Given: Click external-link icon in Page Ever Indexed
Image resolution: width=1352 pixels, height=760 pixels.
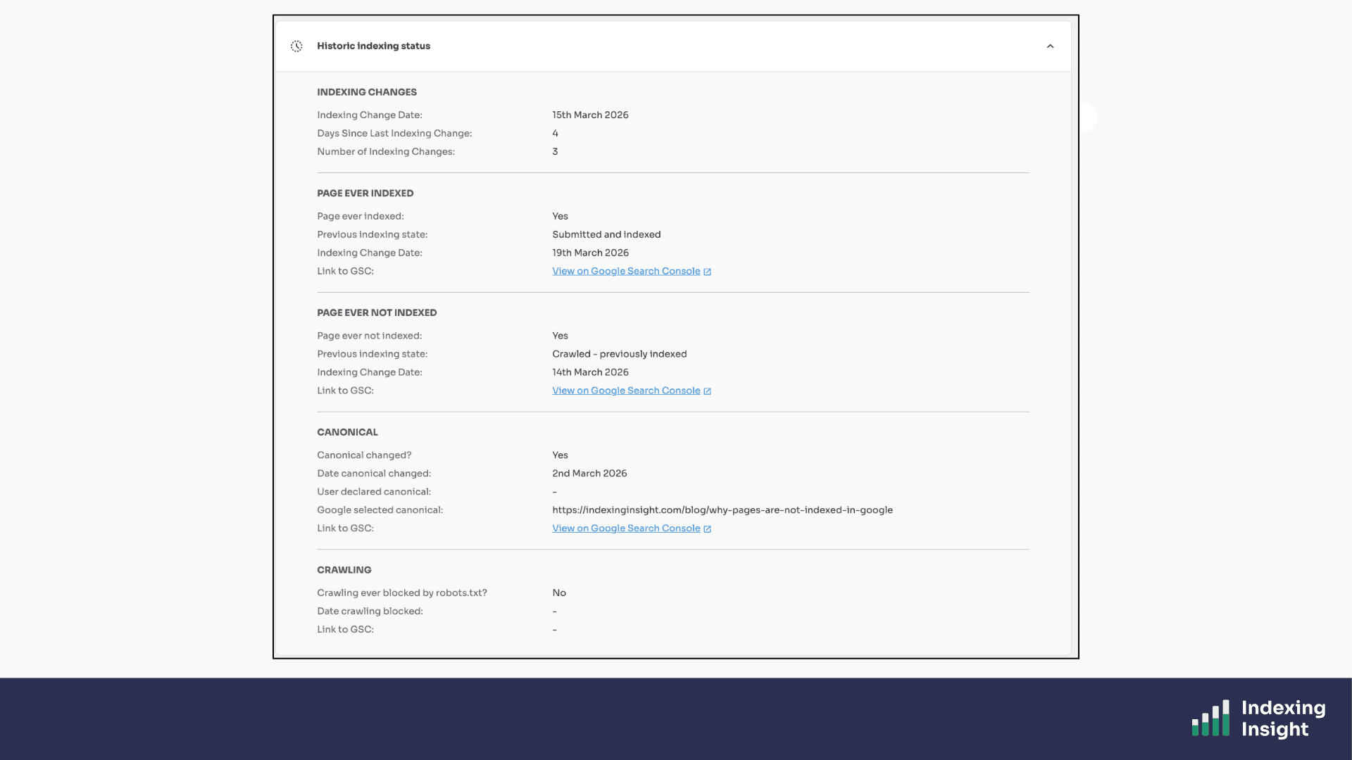Looking at the screenshot, I should (x=707, y=272).
